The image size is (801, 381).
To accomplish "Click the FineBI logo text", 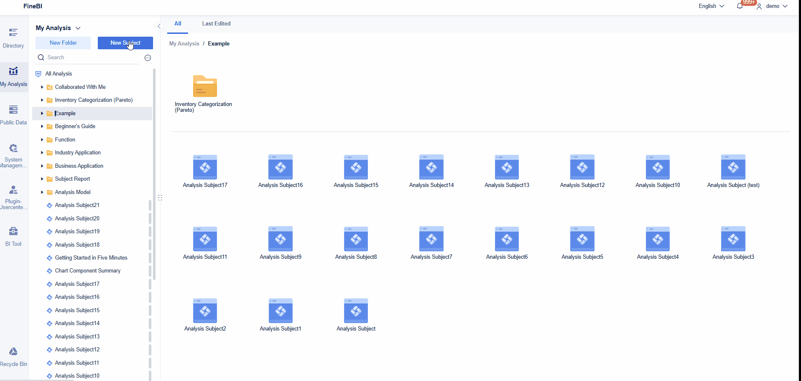I will click(33, 6).
